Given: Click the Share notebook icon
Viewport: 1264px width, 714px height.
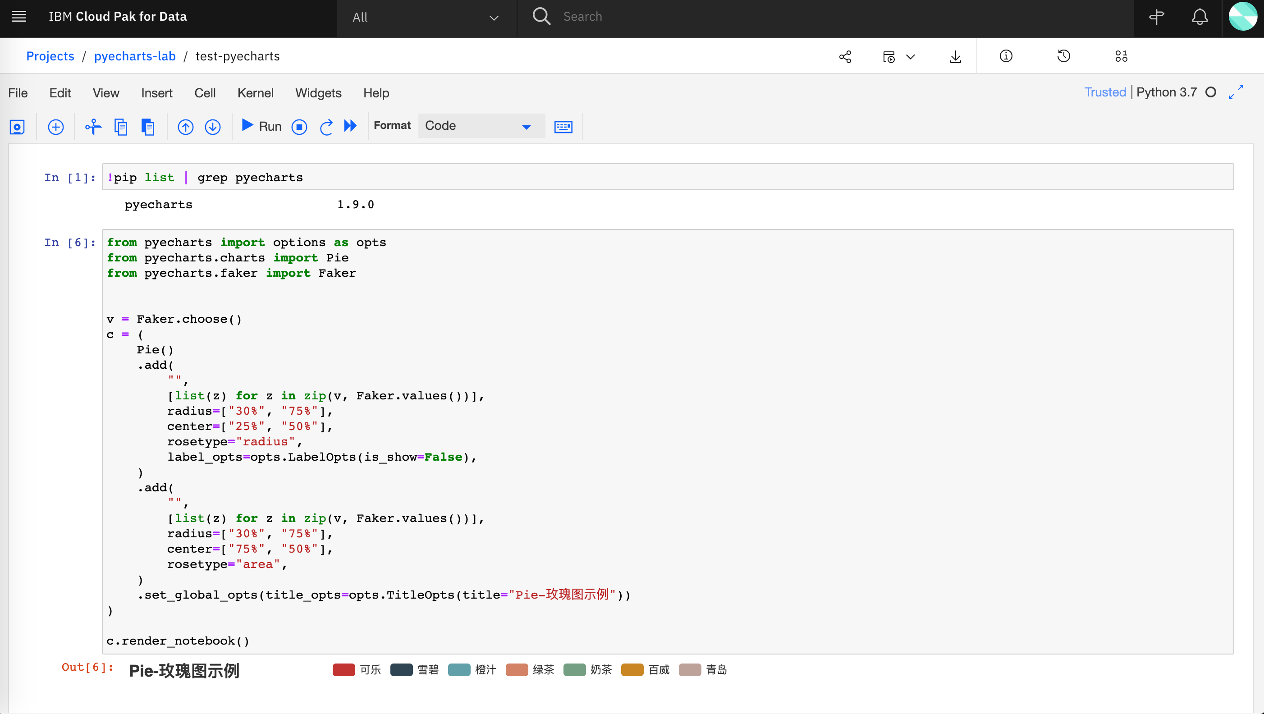Looking at the screenshot, I should 846,55.
